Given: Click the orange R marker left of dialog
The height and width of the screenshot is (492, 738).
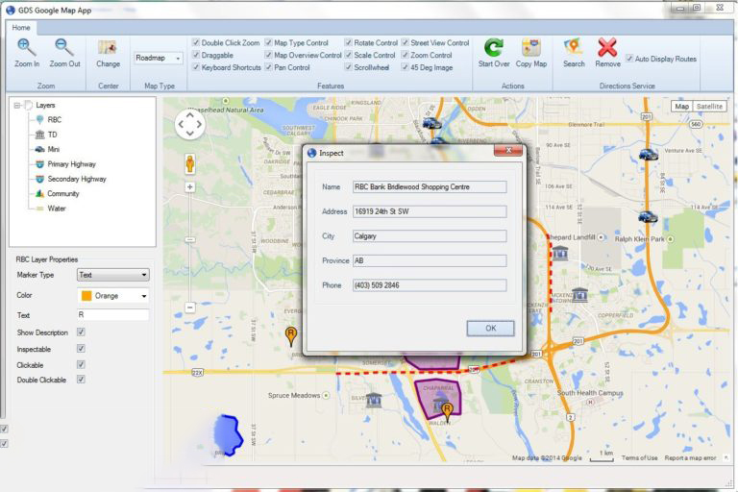Looking at the screenshot, I should point(291,336).
